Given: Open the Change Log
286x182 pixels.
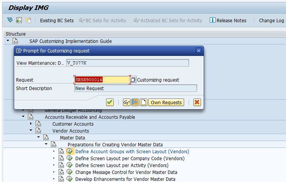Looking at the screenshot, I should pyautogui.click(x=271, y=20).
